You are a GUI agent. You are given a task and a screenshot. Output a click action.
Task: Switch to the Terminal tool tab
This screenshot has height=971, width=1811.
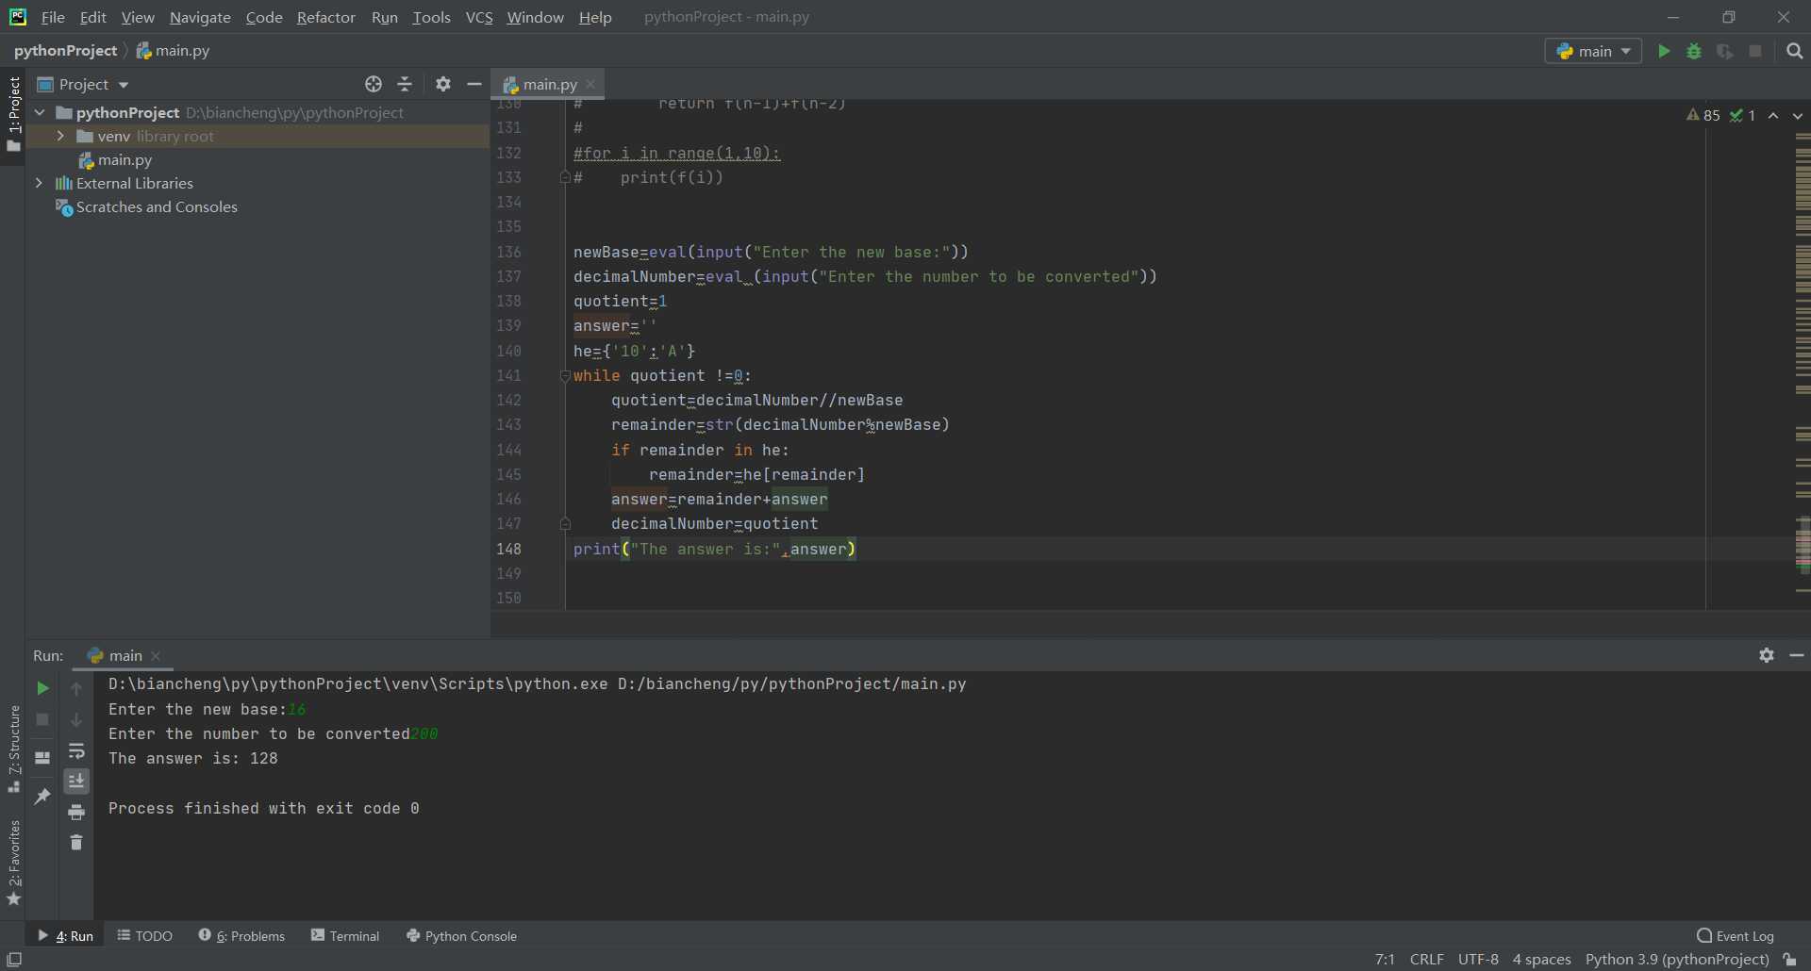345,935
